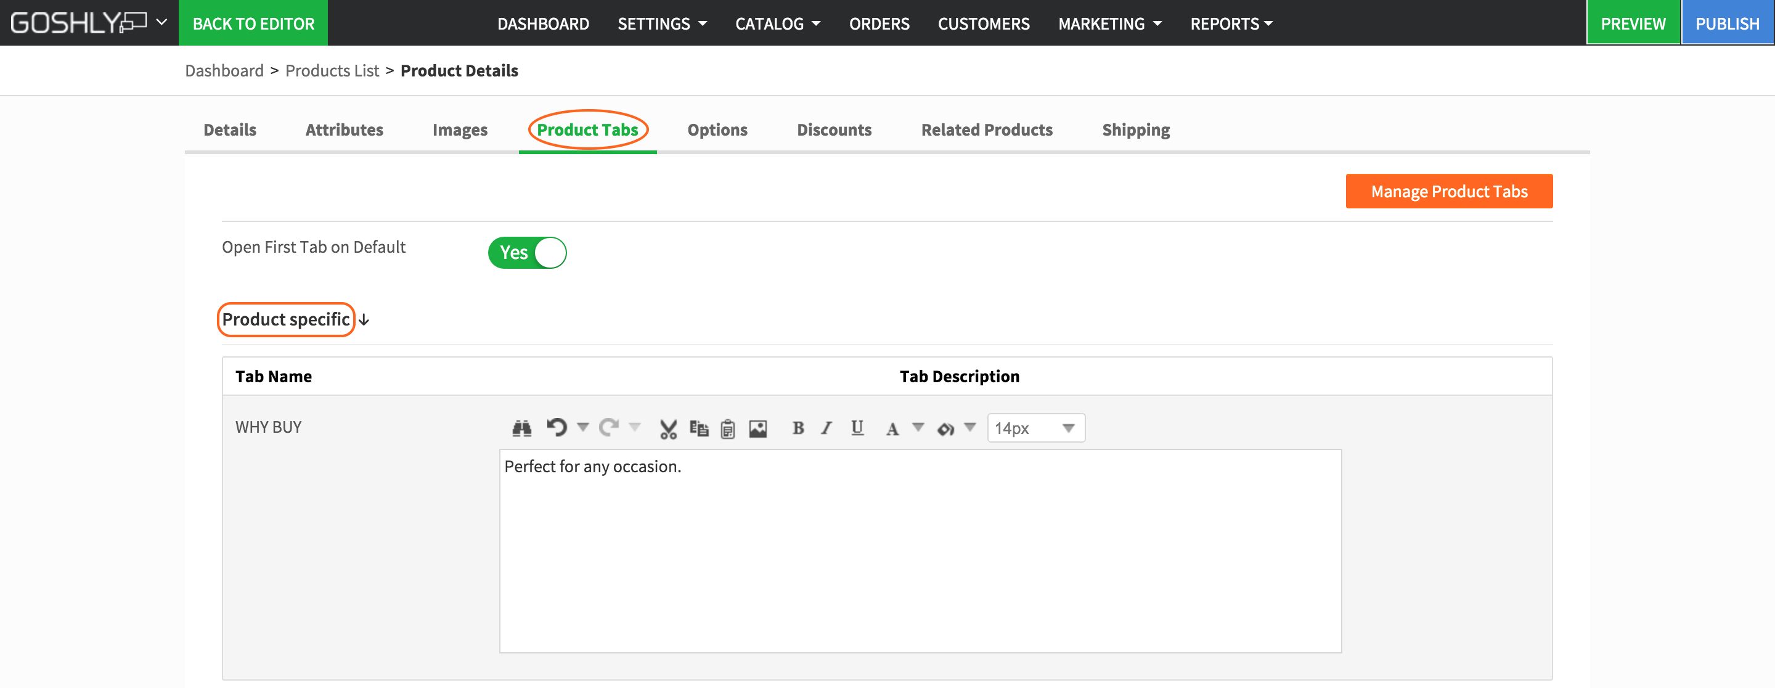This screenshot has height=688, width=1775.
Task: Open the font color picker arrow
Action: point(918,427)
